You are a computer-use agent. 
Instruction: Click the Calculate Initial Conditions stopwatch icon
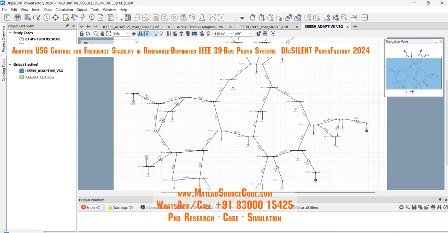(x=252, y=18)
